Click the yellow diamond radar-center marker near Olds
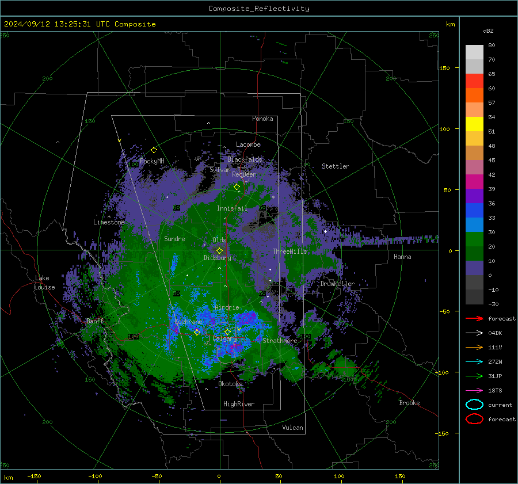 [x=219, y=251]
